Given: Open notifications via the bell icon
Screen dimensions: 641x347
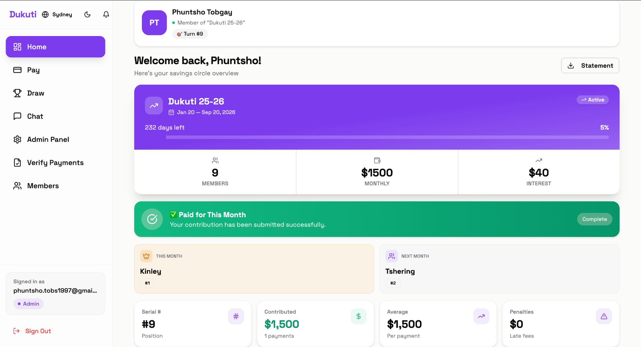Looking at the screenshot, I should click(x=106, y=14).
